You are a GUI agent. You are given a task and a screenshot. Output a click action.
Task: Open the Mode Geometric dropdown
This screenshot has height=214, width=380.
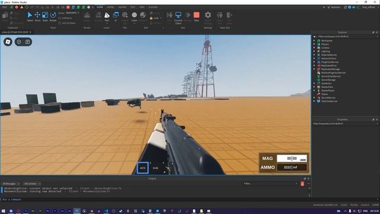click(72, 13)
